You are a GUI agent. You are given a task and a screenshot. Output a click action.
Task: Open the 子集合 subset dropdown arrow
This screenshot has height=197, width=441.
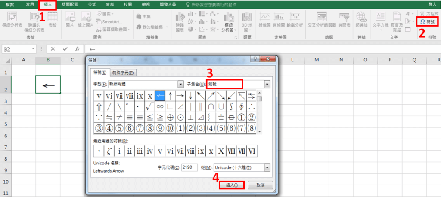(x=267, y=84)
